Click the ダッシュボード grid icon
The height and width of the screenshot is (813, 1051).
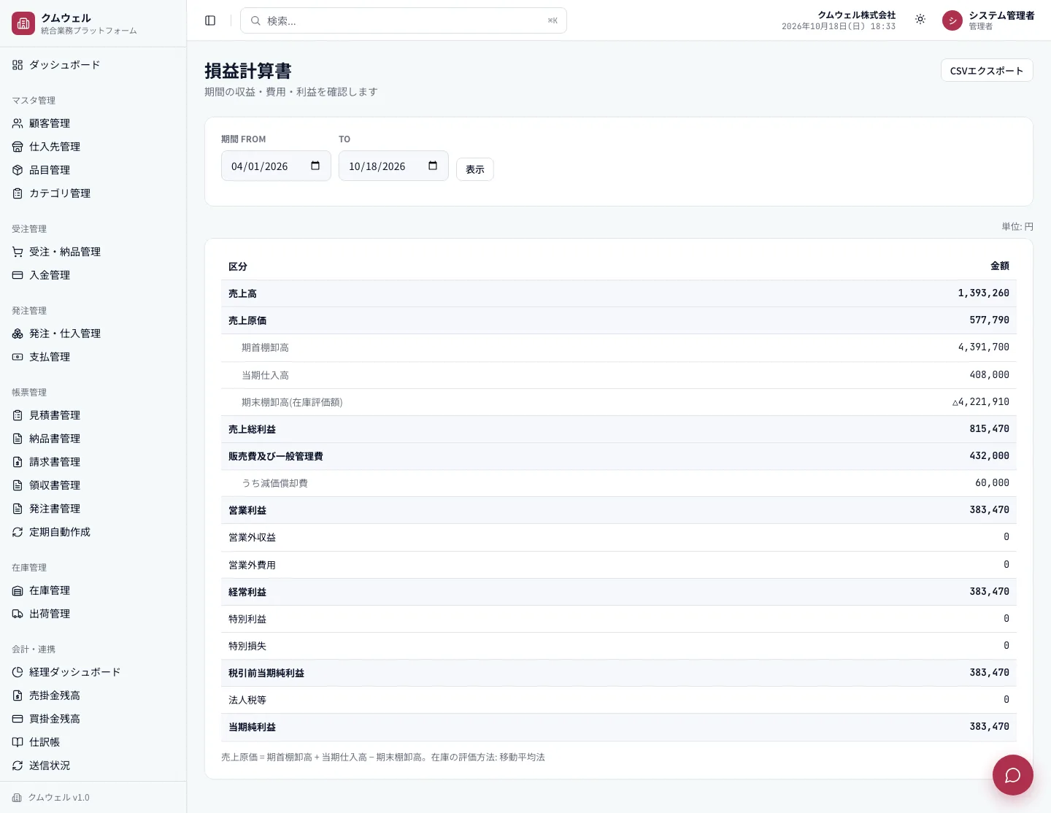(18, 65)
